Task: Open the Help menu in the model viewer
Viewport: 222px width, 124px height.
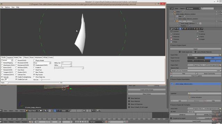Action: (x=18, y=7)
